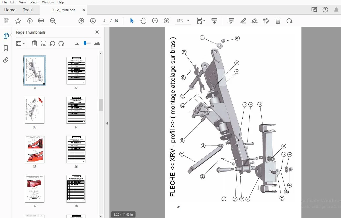The width and height of the screenshot is (341, 218).
Task: Click the insert page break icon
Action: [x=43, y=44]
